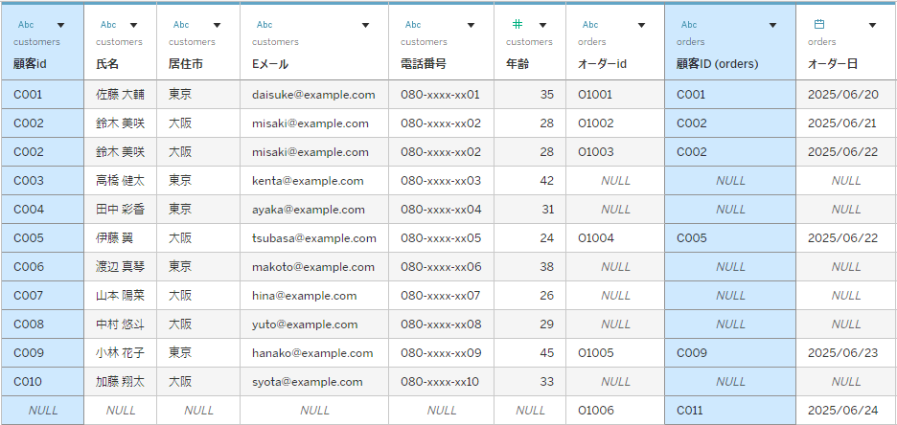Select the Eメール column header name
Viewport: 897px width, 425px height.
270,64
